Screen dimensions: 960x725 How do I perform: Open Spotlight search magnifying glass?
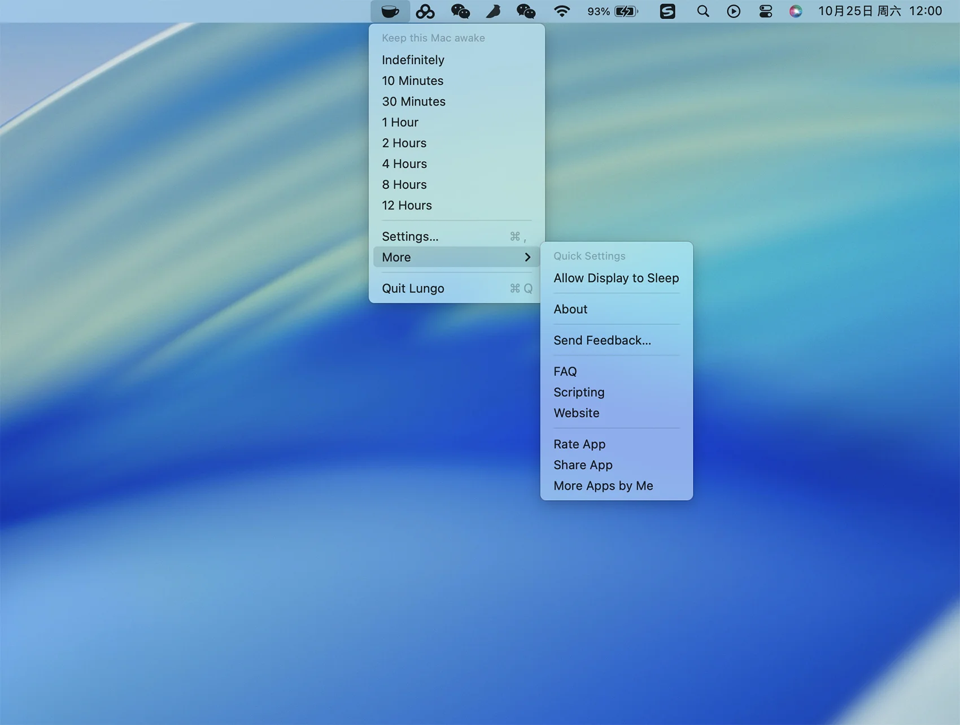click(x=702, y=11)
